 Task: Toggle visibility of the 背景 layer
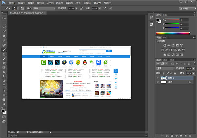[158, 83]
